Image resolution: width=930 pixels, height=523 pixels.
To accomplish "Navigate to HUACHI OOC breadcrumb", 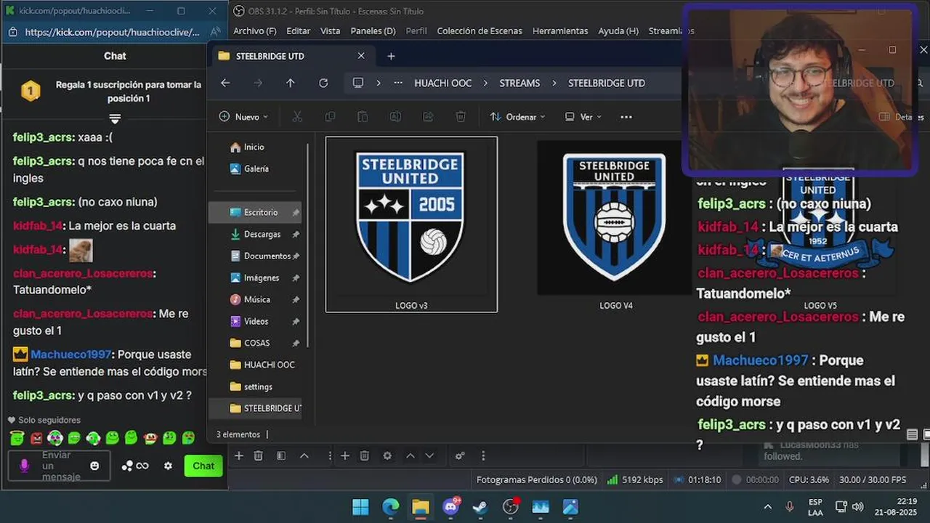I will [x=443, y=83].
